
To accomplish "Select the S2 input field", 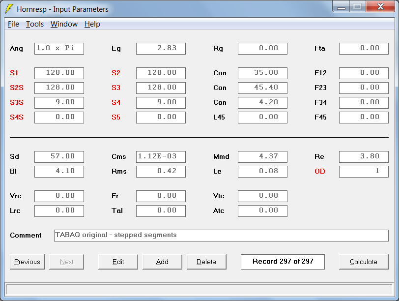I will 161,73.
